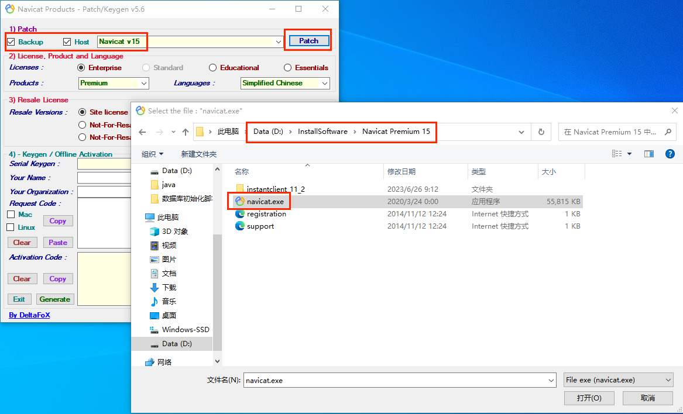The image size is (683, 414).
Task: Open the Navicat v15 version dropdown
Action: tap(279, 42)
